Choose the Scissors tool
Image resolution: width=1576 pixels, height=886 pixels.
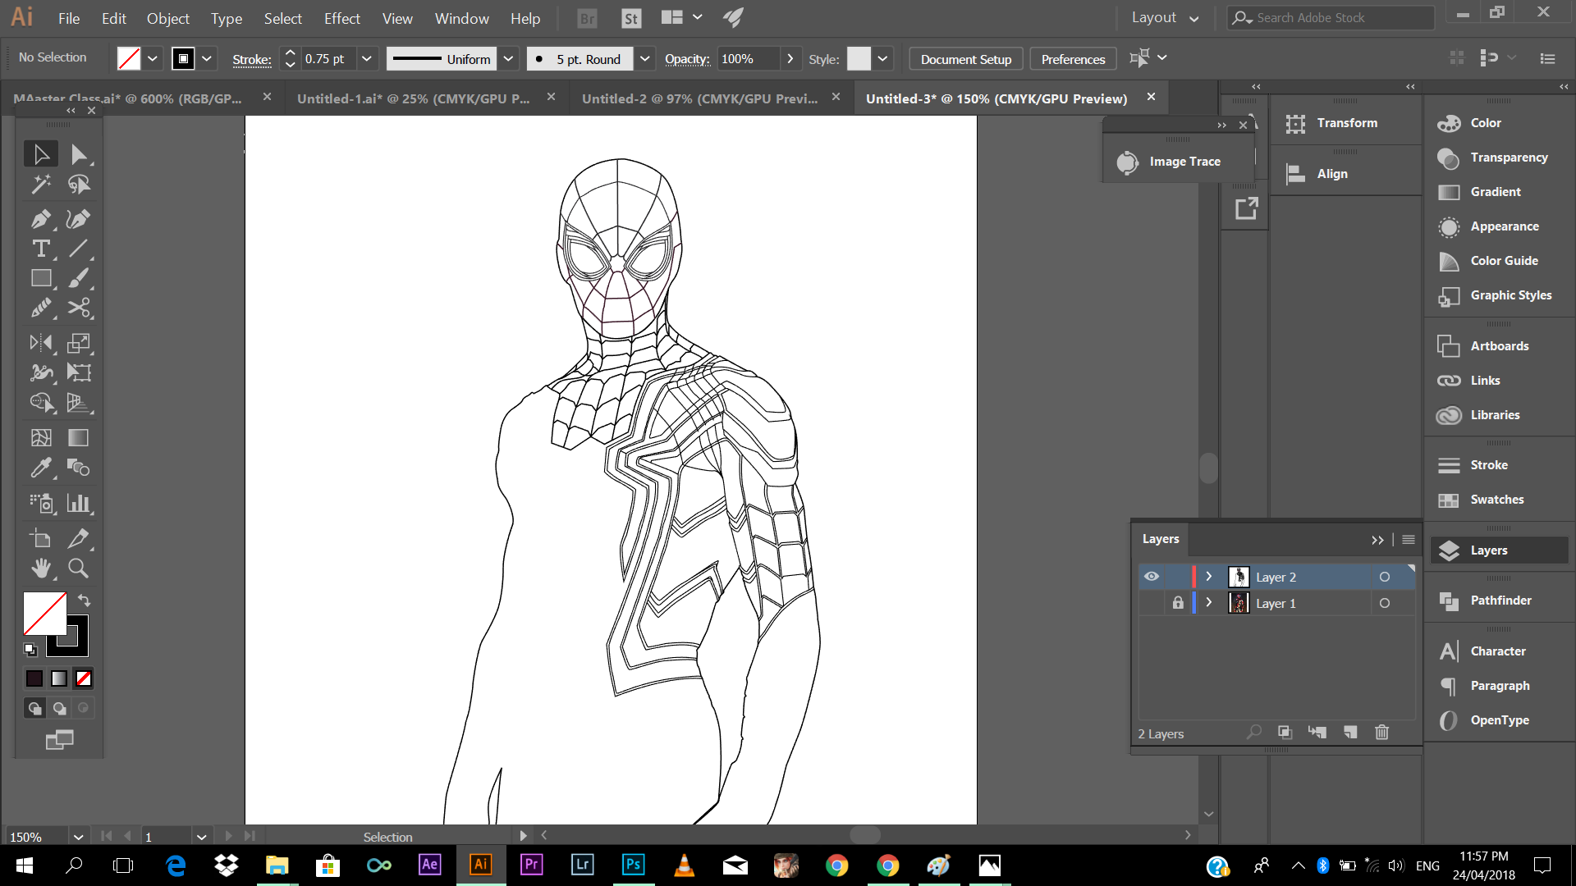pos(79,308)
